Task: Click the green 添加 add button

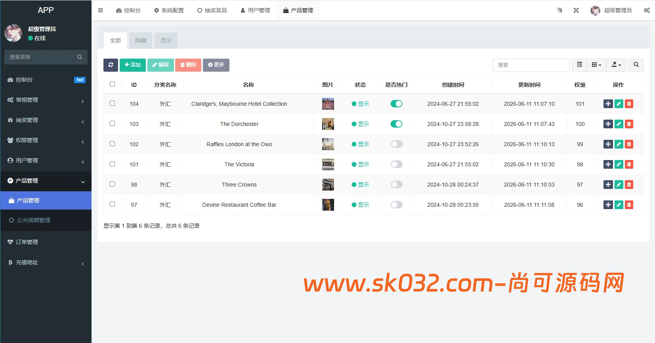Action: tap(133, 65)
